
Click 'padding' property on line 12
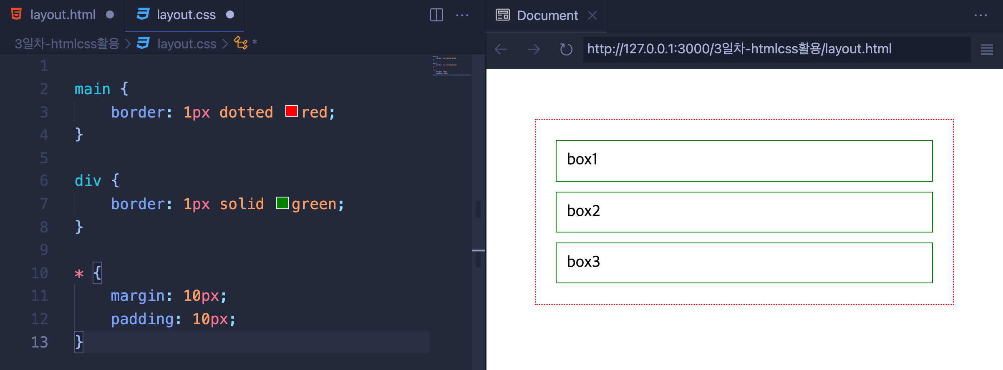(x=142, y=319)
